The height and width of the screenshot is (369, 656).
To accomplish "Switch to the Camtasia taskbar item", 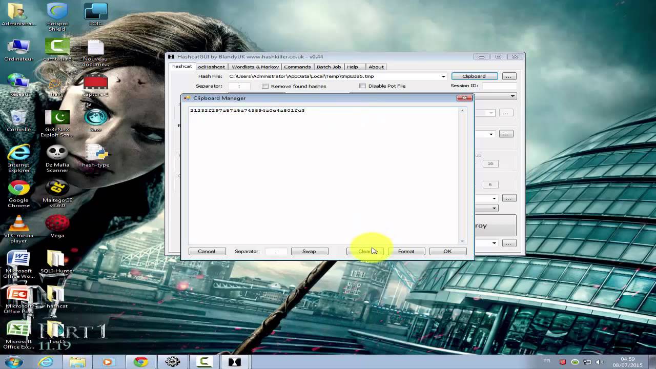I will pos(204,361).
